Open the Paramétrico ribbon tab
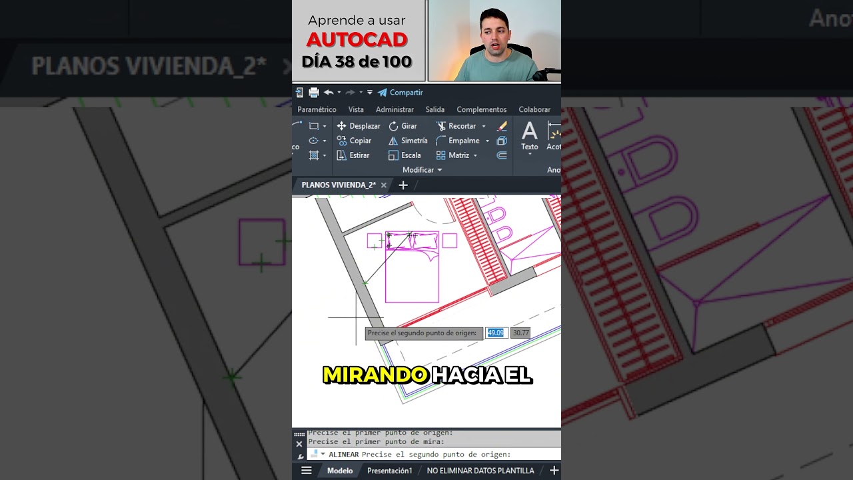This screenshot has height=480, width=853. point(317,109)
